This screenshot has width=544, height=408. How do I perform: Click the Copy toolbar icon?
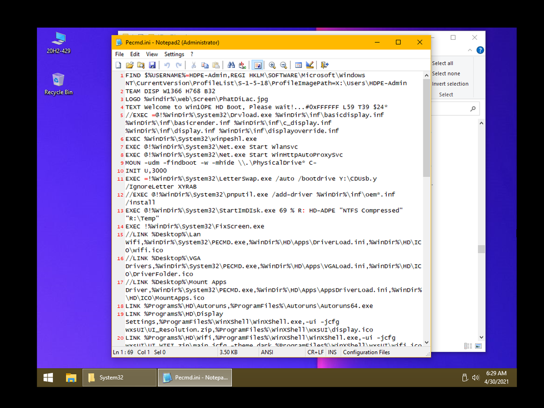tap(205, 65)
